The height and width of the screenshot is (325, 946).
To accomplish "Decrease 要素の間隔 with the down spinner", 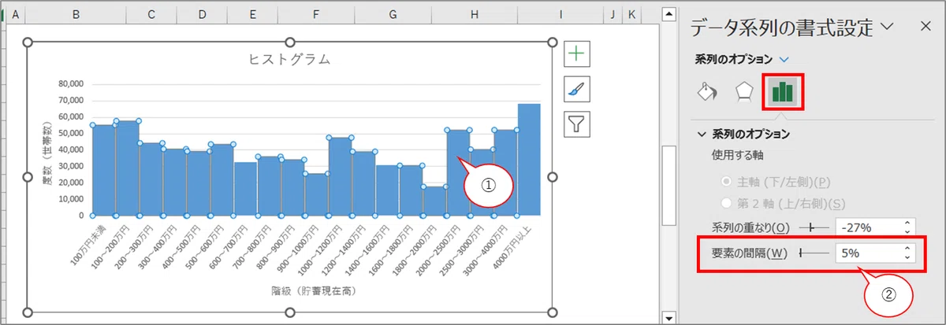I will [907, 257].
